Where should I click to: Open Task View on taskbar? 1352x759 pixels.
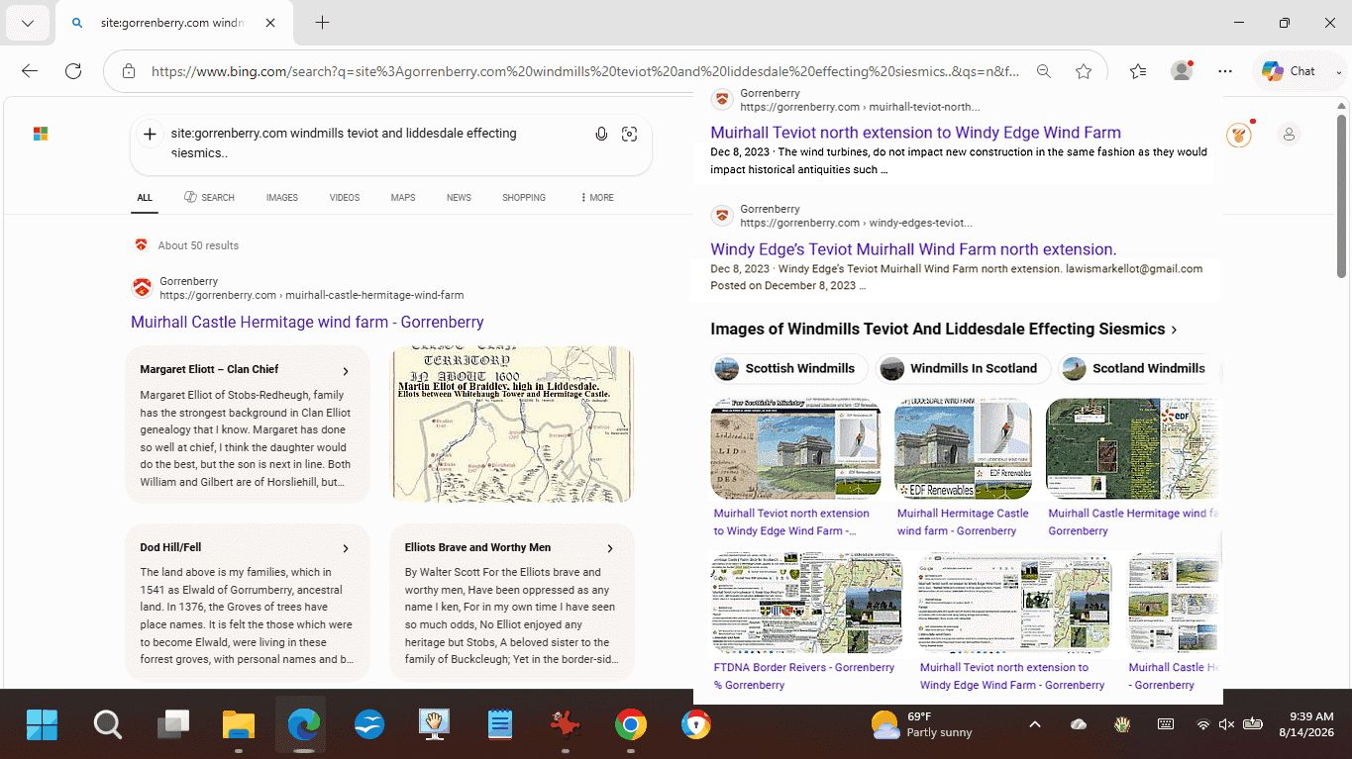173,725
